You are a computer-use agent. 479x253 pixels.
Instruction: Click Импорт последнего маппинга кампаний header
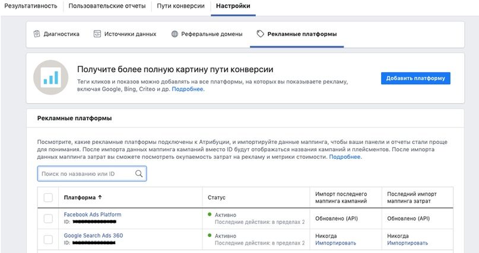click(x=341, y=197)
